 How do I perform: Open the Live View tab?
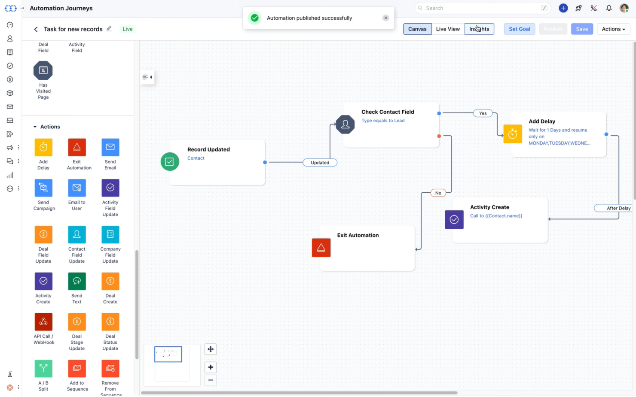(x=448, y=29)
